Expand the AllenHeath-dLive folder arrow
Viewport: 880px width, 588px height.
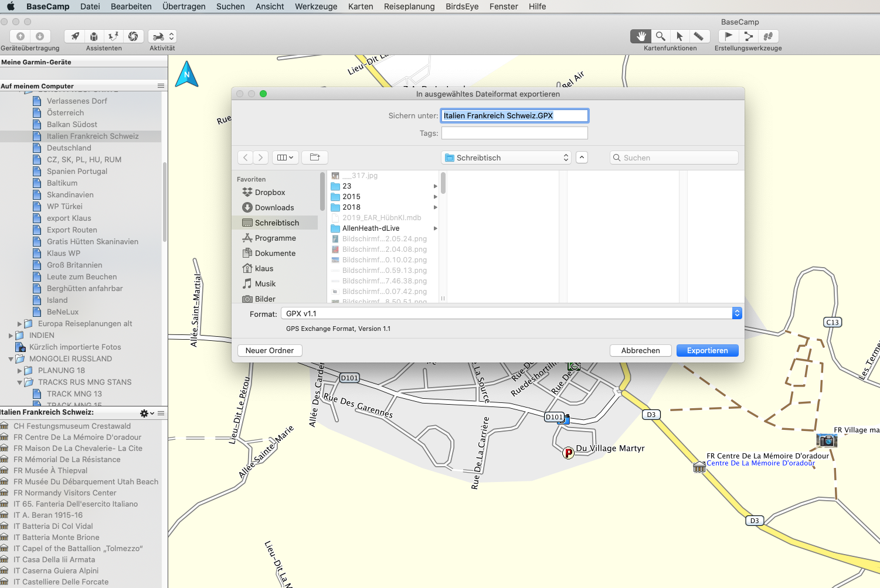pos(435,228)
